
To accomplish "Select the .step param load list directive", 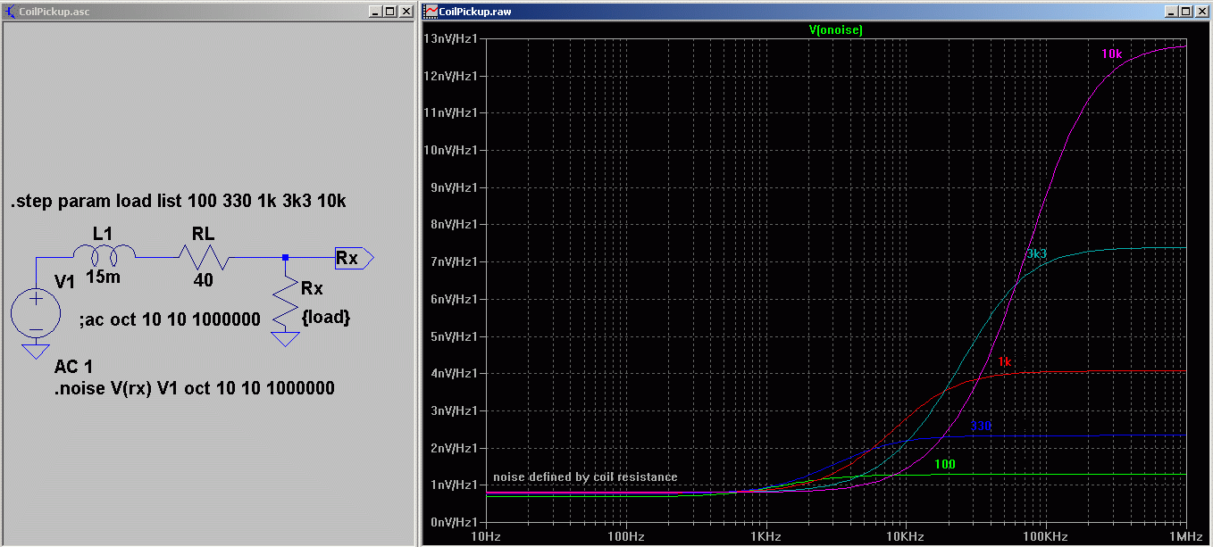I will [x=179, y=203].
